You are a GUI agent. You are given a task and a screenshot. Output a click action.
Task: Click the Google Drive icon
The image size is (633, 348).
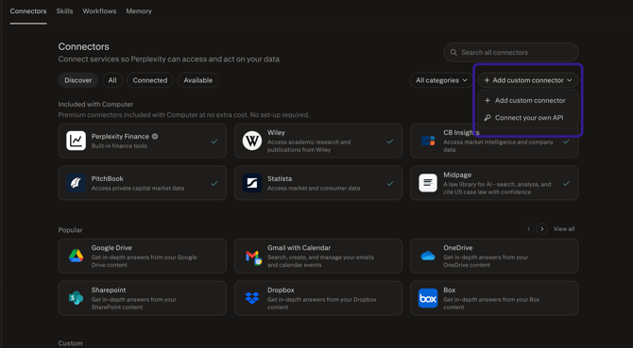point(76,256)
